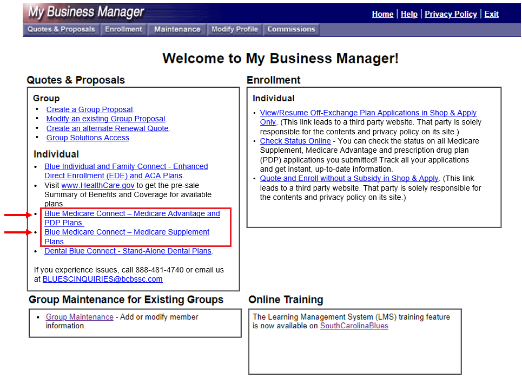Open Group Maintenance for member information

(x=79, y=317)
